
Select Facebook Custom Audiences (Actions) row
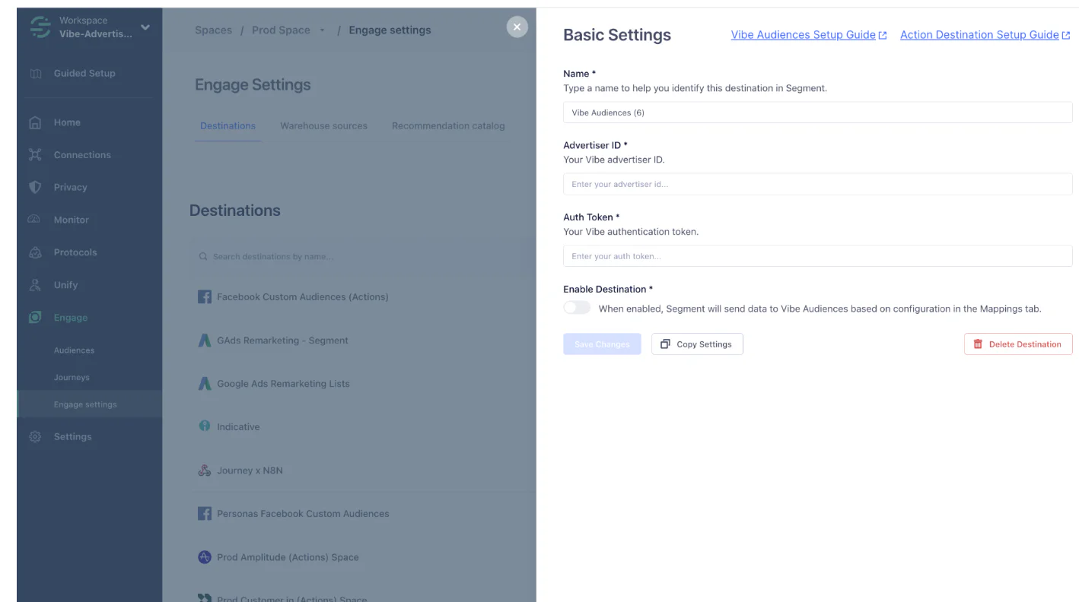363,297
